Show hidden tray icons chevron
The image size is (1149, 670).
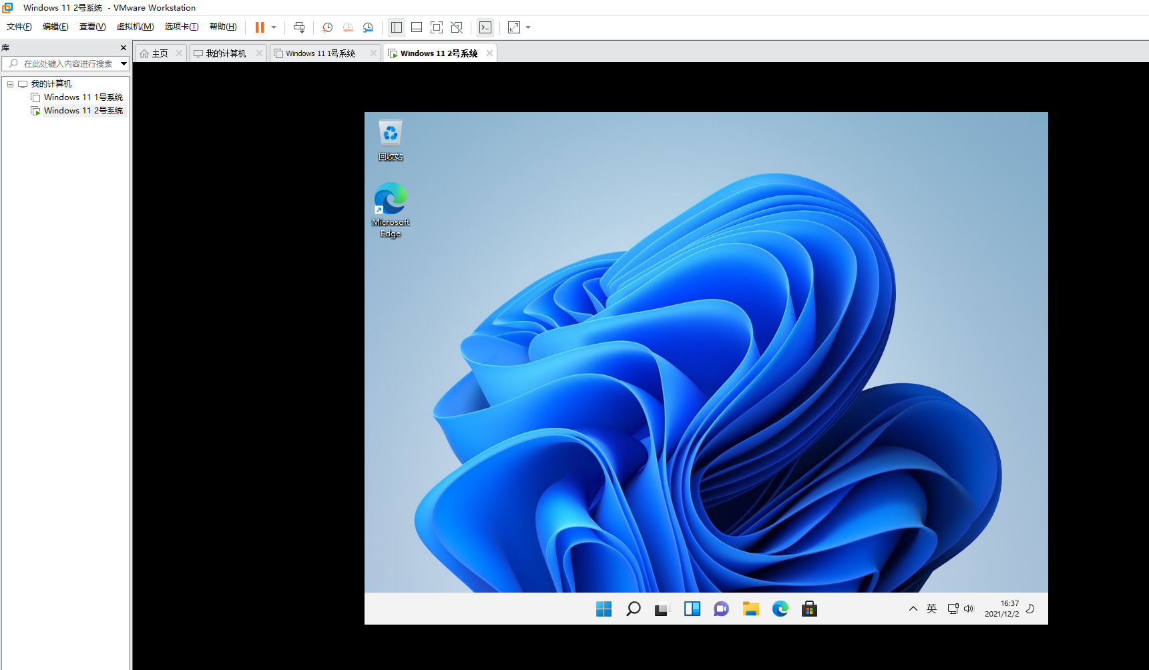913,609
